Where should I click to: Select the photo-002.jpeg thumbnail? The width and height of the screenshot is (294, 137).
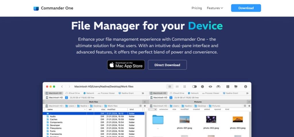[211, 119]
